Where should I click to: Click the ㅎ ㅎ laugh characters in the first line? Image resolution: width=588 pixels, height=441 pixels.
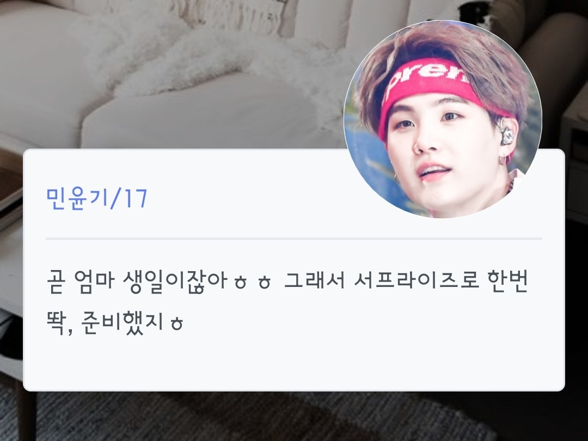point(253,283)
